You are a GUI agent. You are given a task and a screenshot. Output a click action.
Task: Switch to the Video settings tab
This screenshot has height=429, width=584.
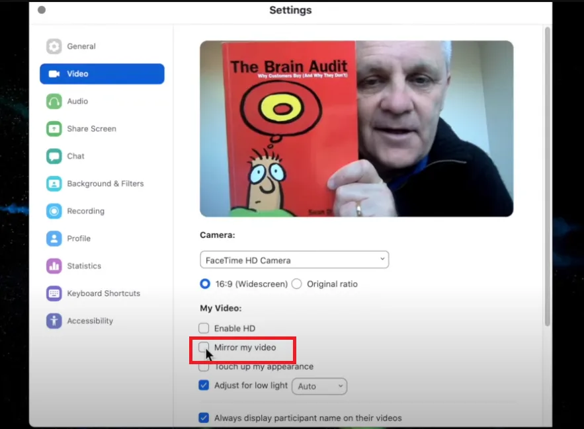click(102, 74)
